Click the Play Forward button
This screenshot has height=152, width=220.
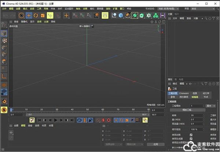(56, 120)
